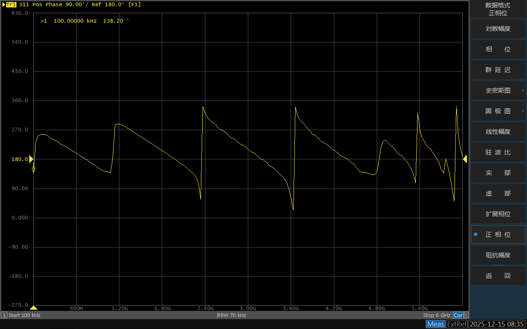
Task: Select marker 1 on the trace
Action: pyautogui.click(x=33, y=168)
